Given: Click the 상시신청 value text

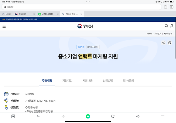Looking at the screenshot, I should (30, 94).
